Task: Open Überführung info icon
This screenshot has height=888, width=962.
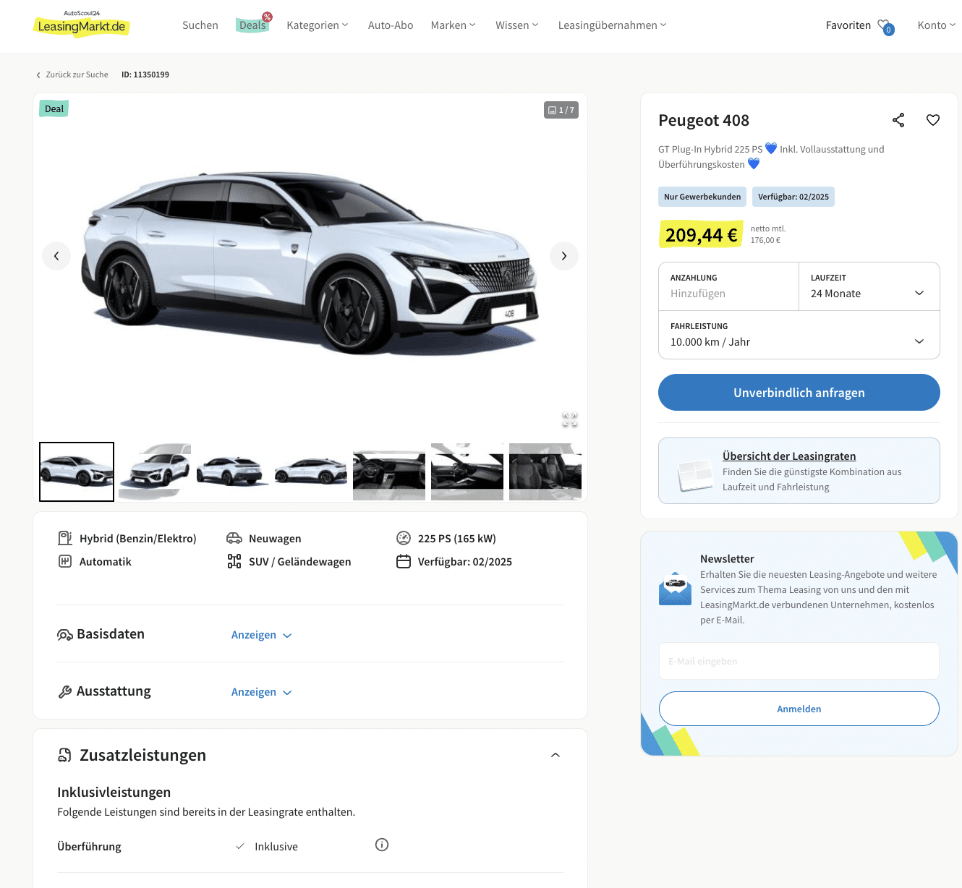Action: coord(382,845)
